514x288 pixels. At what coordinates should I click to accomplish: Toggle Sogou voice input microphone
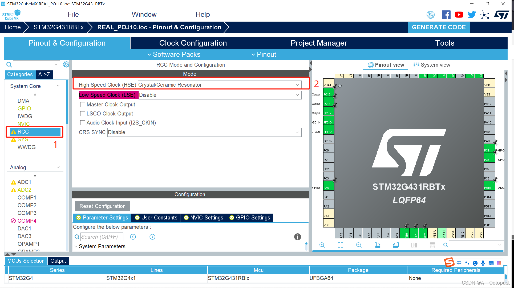483,263
